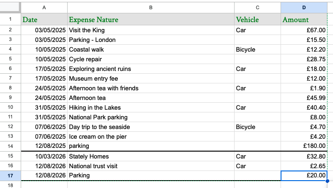Image resolution: width=333 pixels, height=188 pixels.
Task: Select column C header
Action: pyautogui.click(x=257, y=7)
